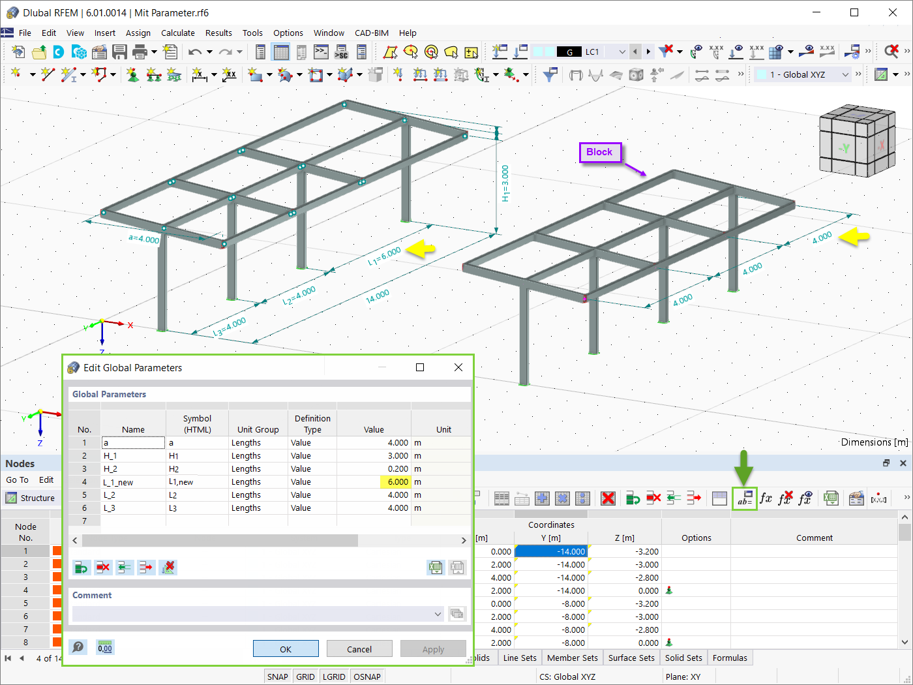Toggle OSNAP in the status bar

tap(367, 677)
